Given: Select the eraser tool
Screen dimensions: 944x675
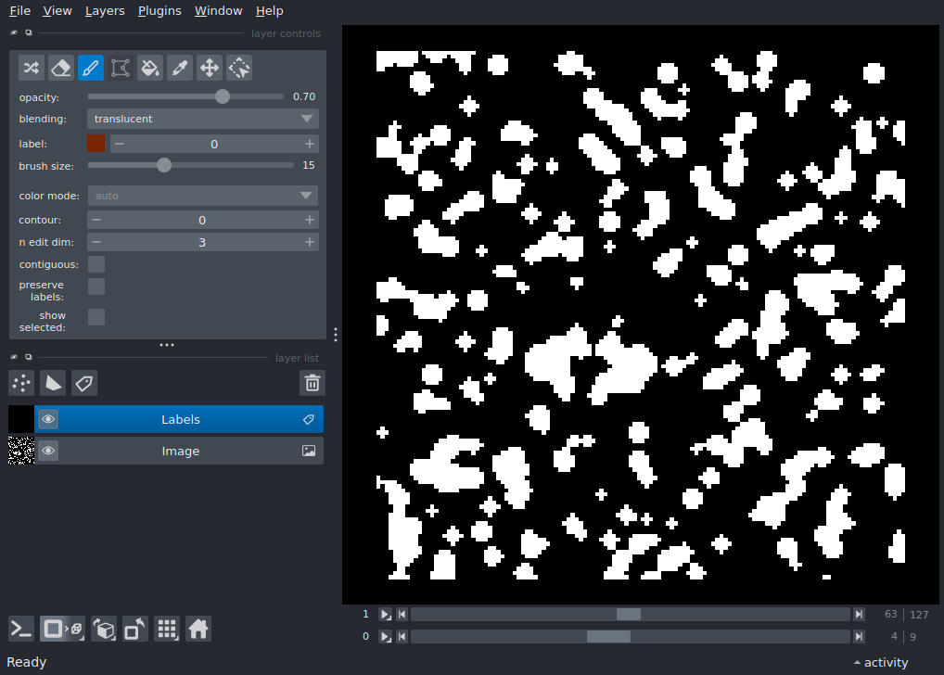Looking at the screenshot, I should pyautogui.click(x=61, y=67).
